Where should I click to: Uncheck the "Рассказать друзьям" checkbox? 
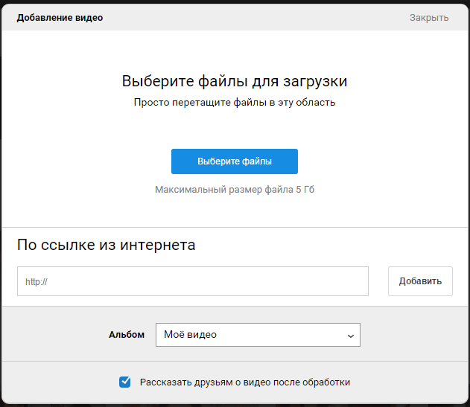coord(124,382)
